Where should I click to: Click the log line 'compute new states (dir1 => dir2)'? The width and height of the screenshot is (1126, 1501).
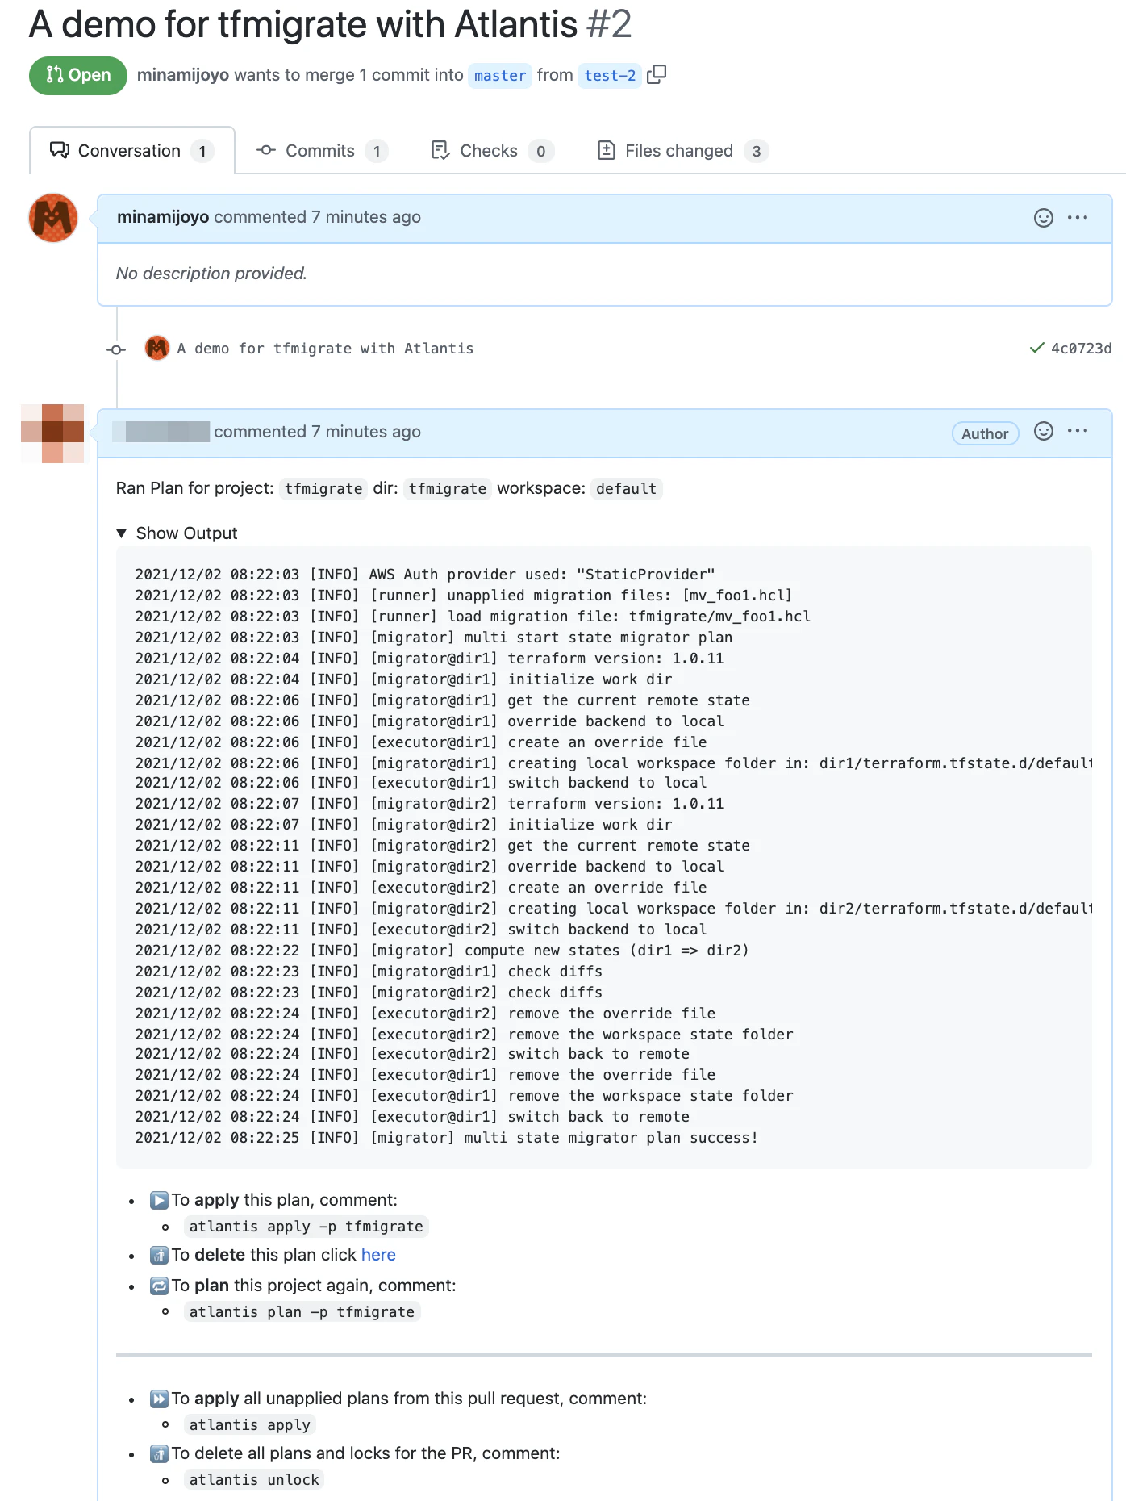point(442,951)
